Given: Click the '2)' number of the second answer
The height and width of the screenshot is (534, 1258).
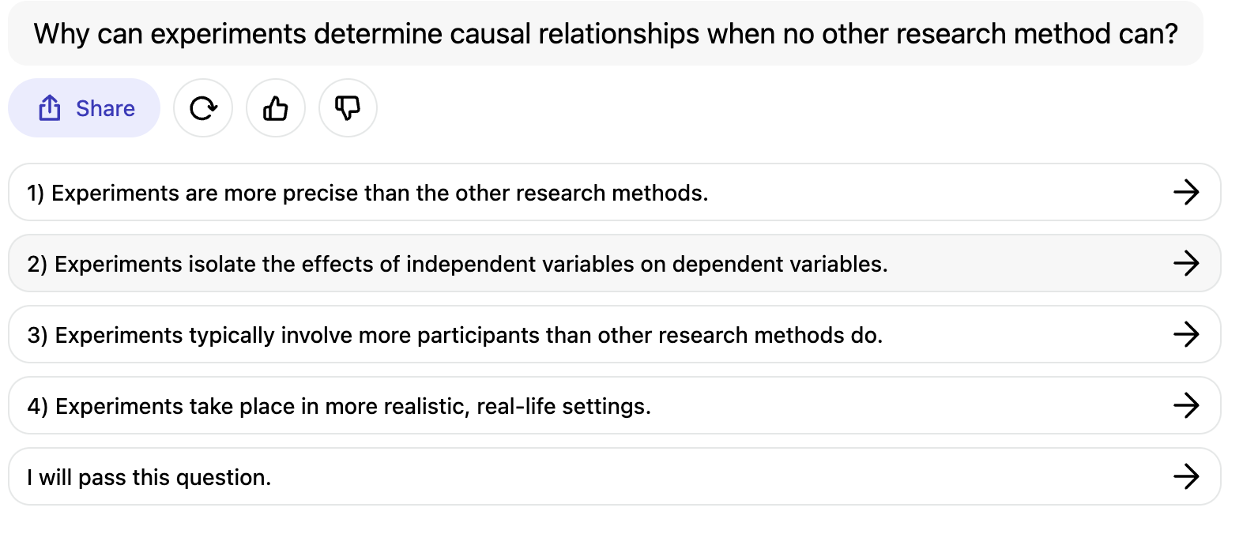Looking at the screenshot, I should coord(37,264).
